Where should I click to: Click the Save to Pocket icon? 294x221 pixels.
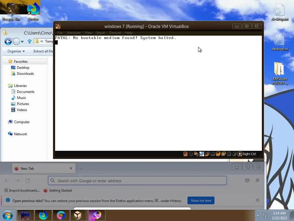(x=247, y=180)
